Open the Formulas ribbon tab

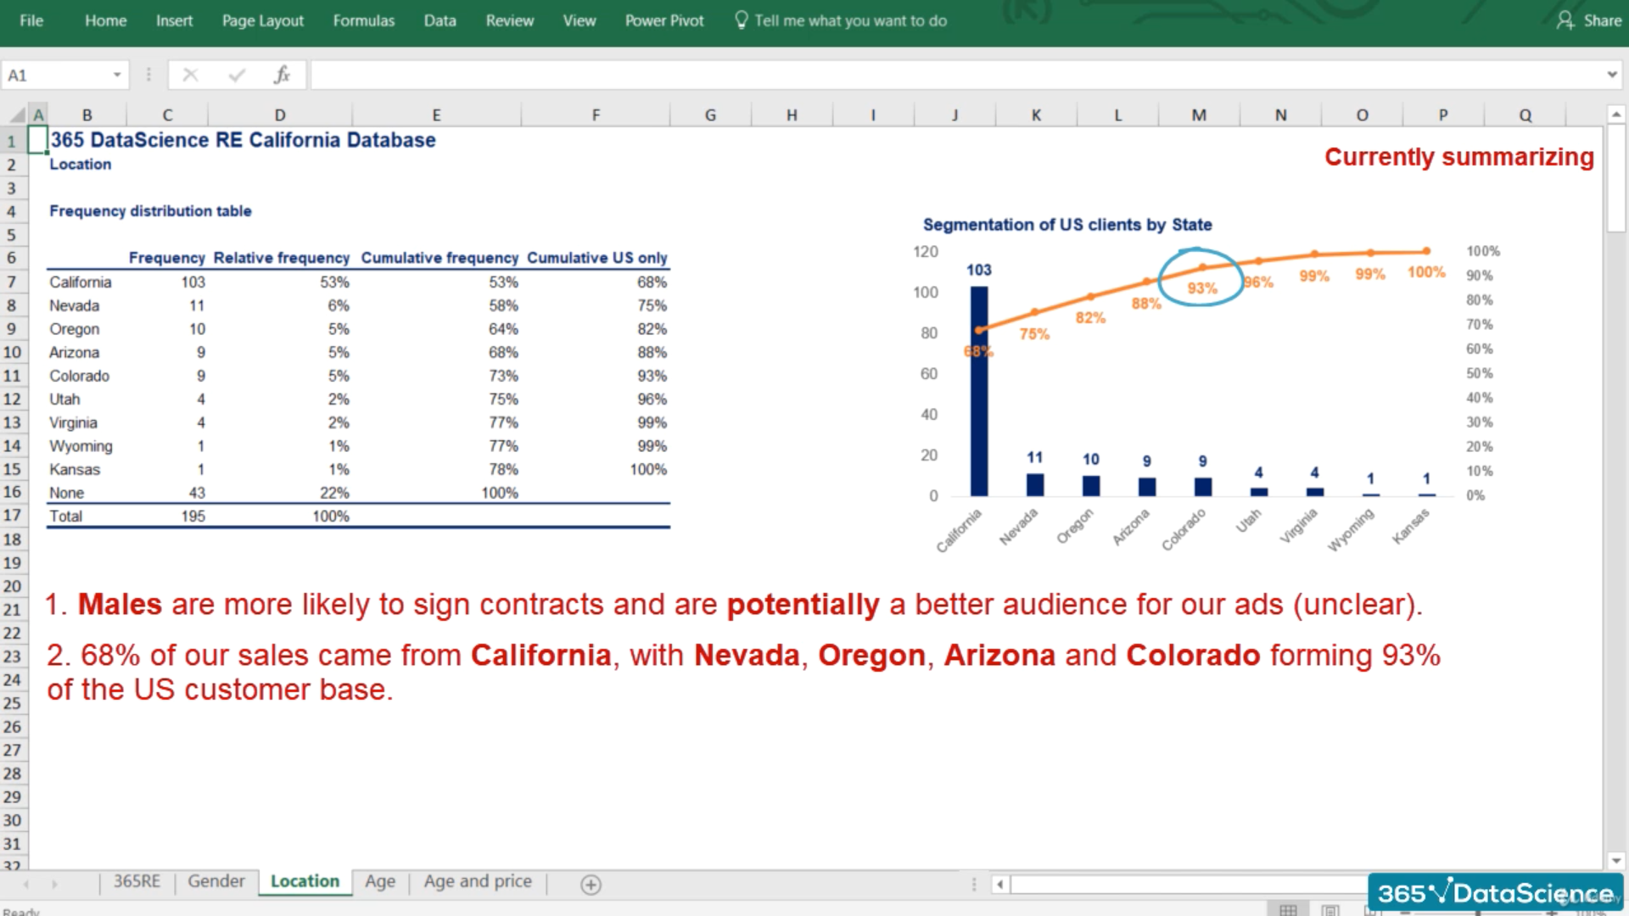(x=363, y=20)
